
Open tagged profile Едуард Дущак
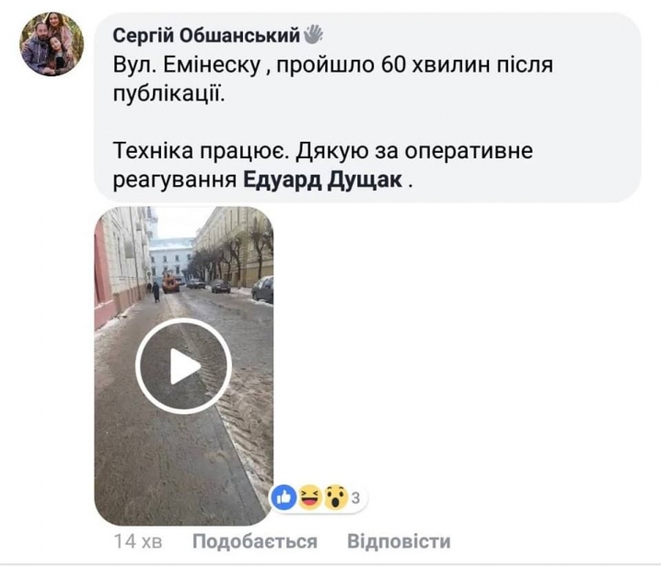click(x=322, y=180)
